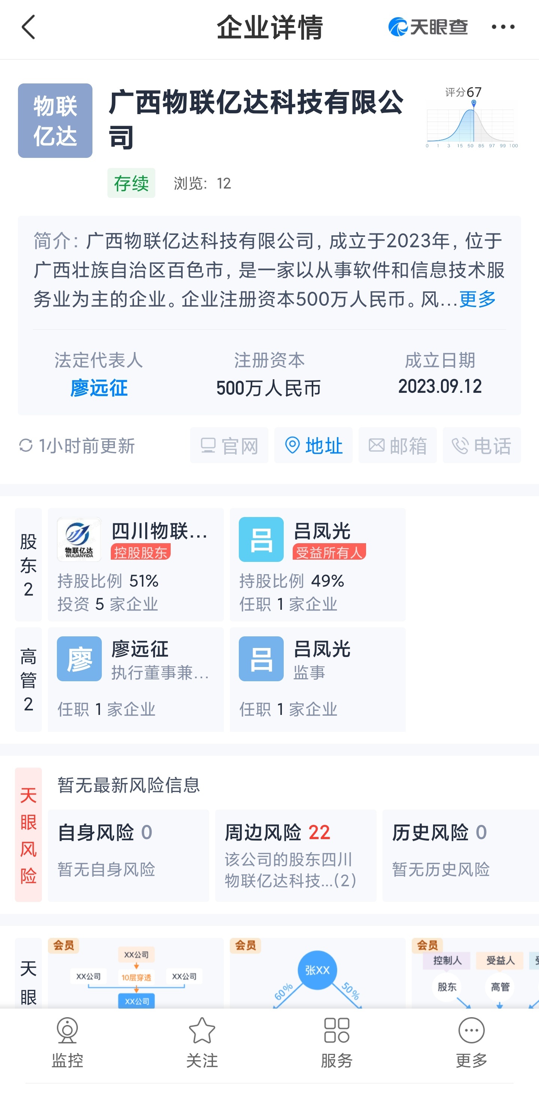Open the 评分67 score chart
Viewport: 539px width, 1095px height.
[471, 117]
